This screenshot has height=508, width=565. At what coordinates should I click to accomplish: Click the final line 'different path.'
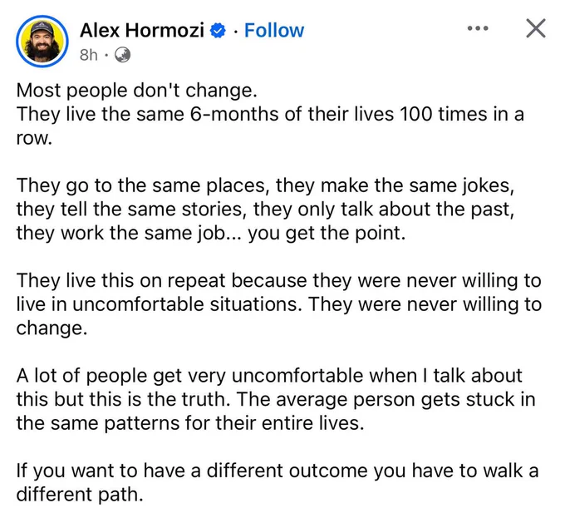(80, 495)
